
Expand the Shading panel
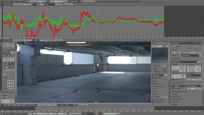click(175, 94)
